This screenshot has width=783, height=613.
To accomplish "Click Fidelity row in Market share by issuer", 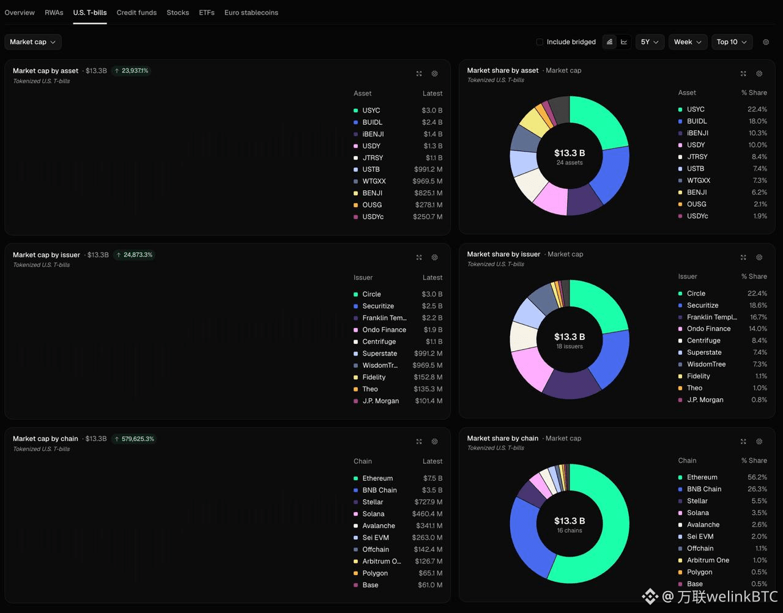I will 722,376.
